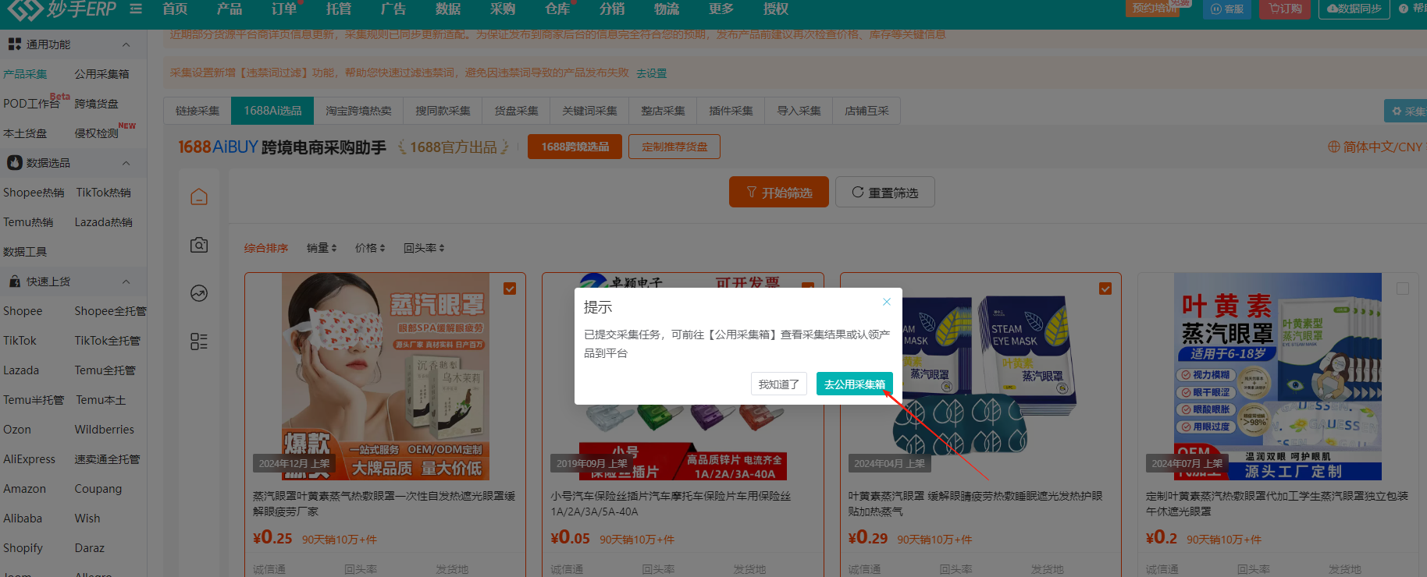Click the category list icon in the sidebar
This screenshot has height=577, width=1427.
[x=199, y=342]
